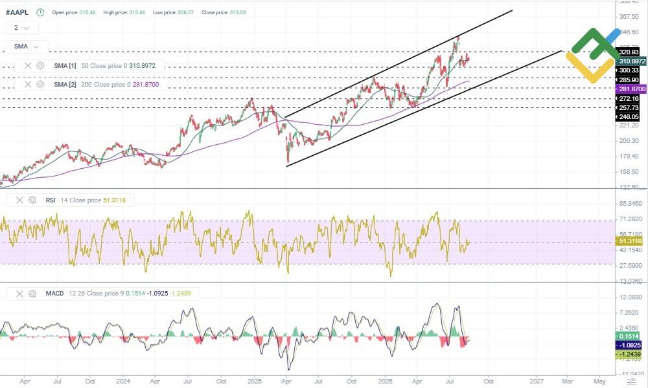Click the RSI label text
The image size is (648, 388).
pos(51,200)
